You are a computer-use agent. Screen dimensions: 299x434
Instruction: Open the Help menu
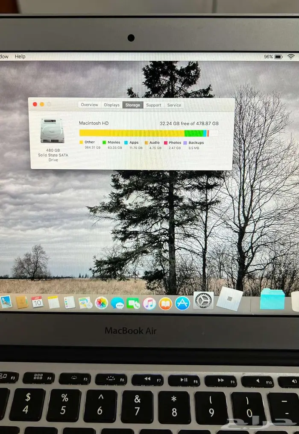20,56
